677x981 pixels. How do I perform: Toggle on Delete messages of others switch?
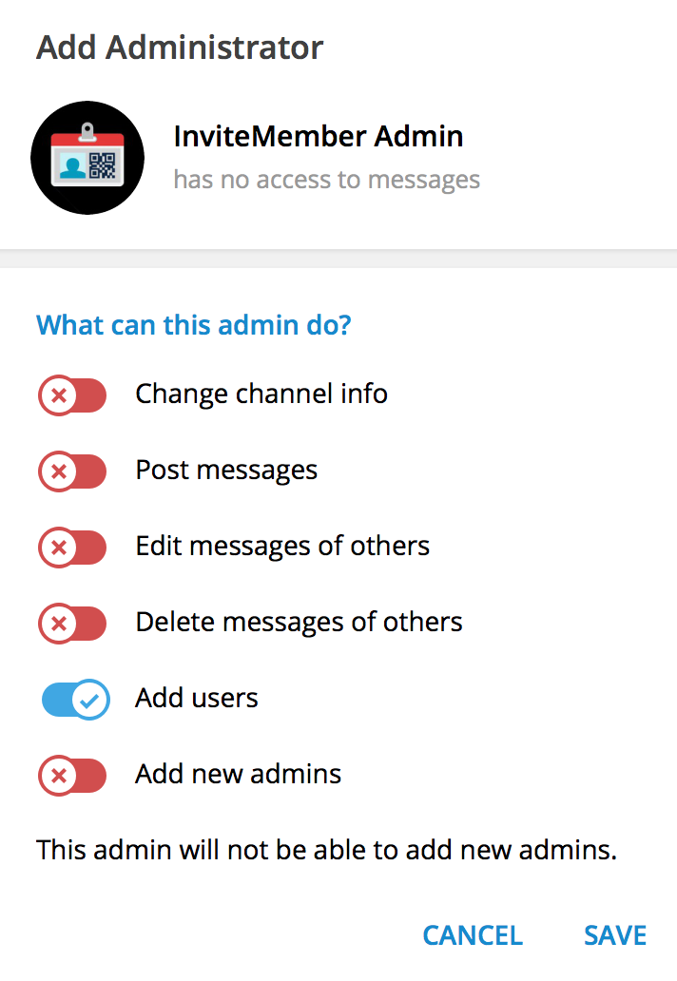coord(72,624)
